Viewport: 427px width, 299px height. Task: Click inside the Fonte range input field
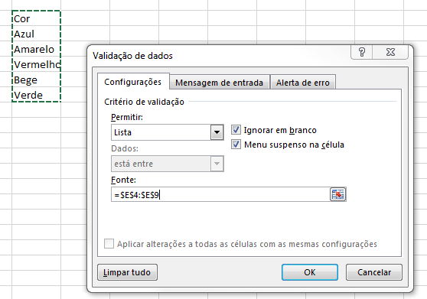[x=220, y=194]
